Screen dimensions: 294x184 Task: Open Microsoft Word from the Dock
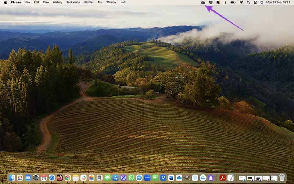pyautogui.click(x=171, y=178)
